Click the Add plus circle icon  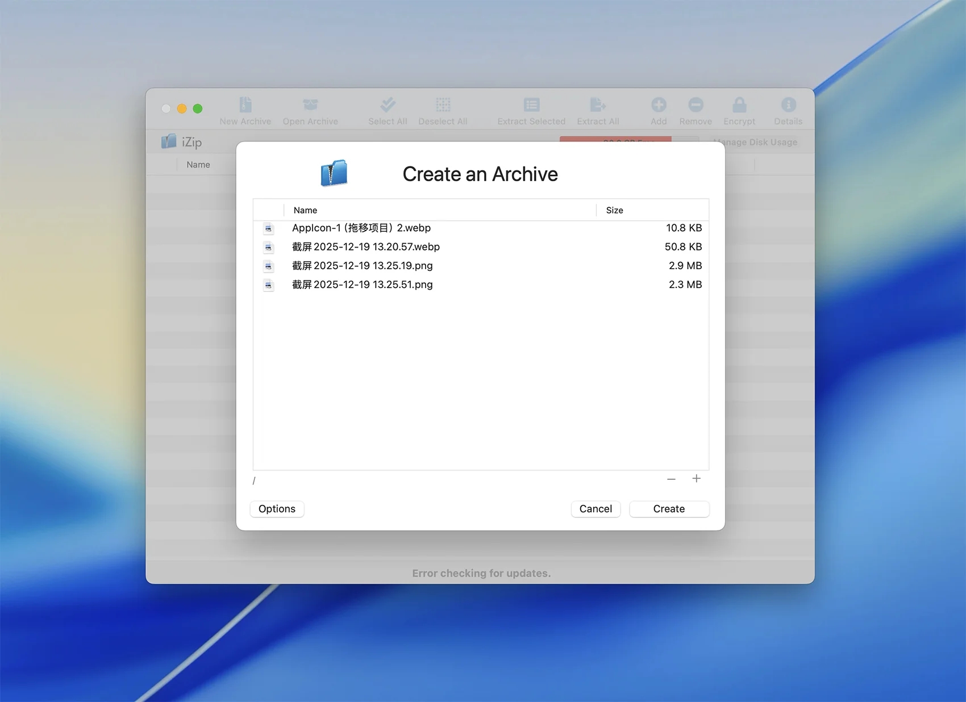pos(659,105)
